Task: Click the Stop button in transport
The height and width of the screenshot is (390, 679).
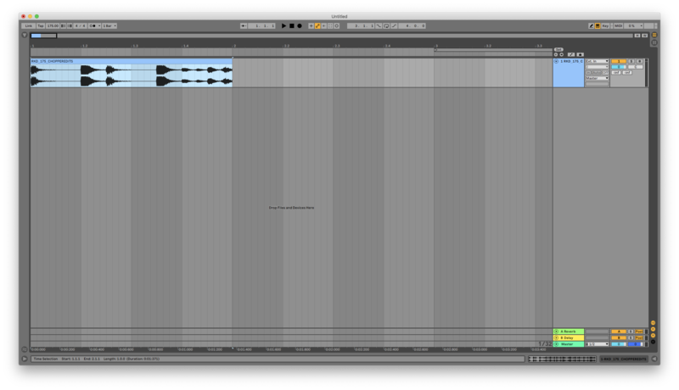Action: click(291, 25)
